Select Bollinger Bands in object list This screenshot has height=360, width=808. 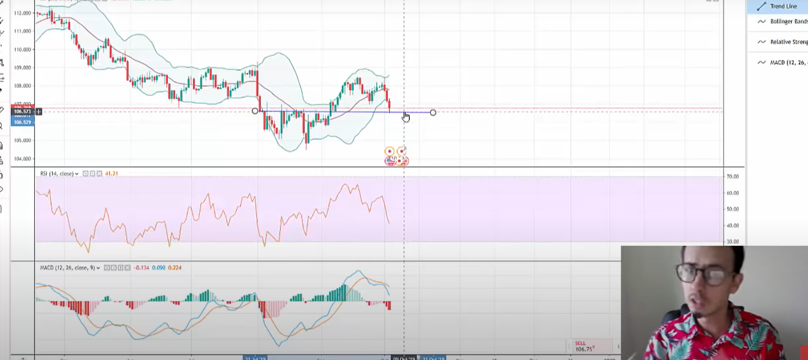[787, 21]
